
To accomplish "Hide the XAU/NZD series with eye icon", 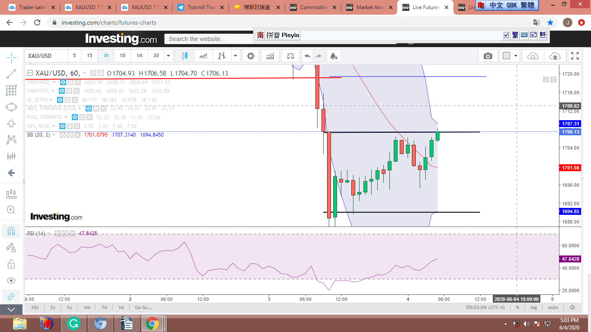I will pyautogui.click(x=63, y=82).
